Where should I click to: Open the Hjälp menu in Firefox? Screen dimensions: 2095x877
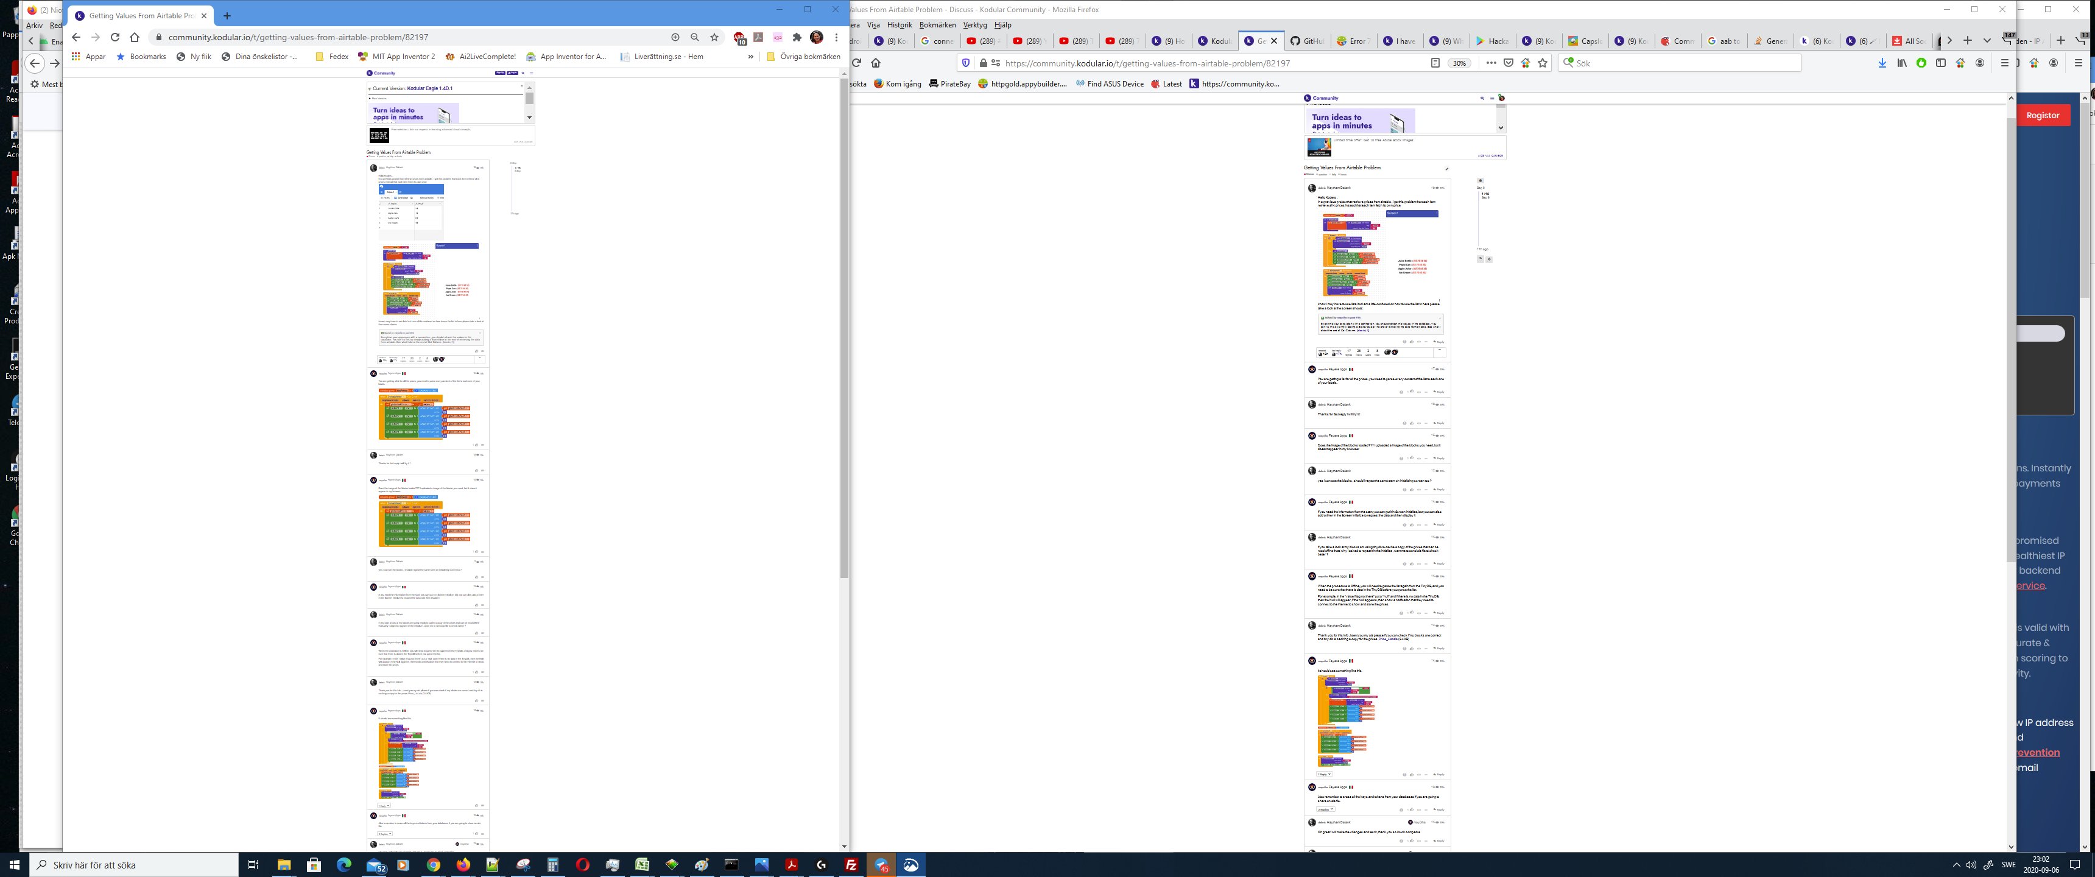click(x=1003, y=25)
